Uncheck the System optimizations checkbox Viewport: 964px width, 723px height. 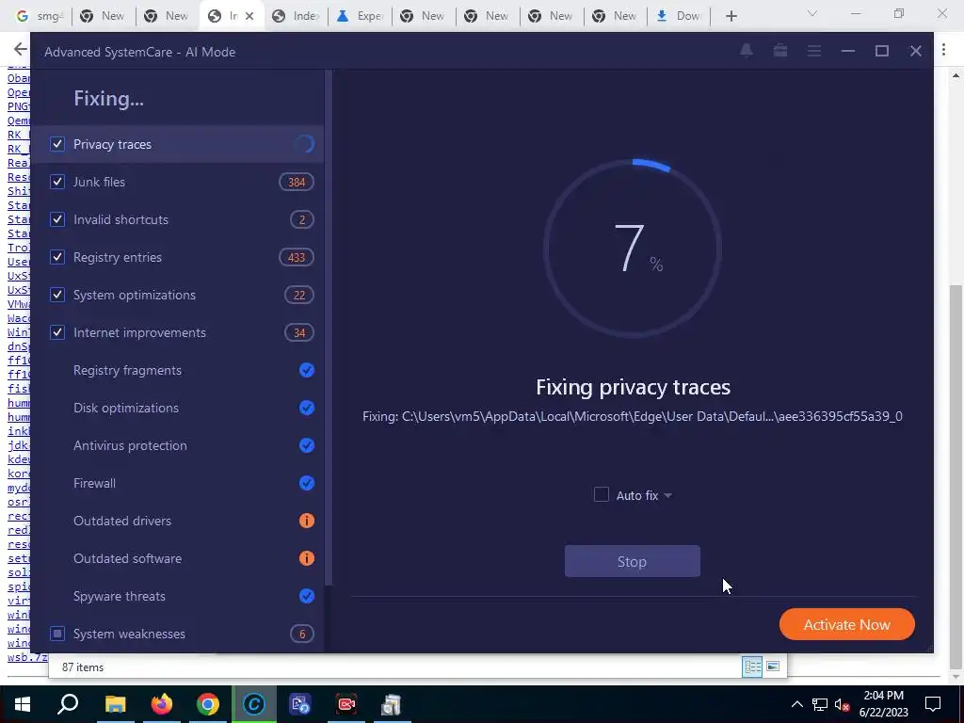click(57, 295)
